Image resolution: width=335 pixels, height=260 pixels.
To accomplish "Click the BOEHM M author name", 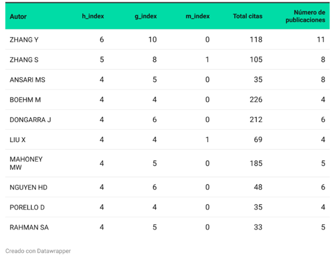I will click(25, 100).
